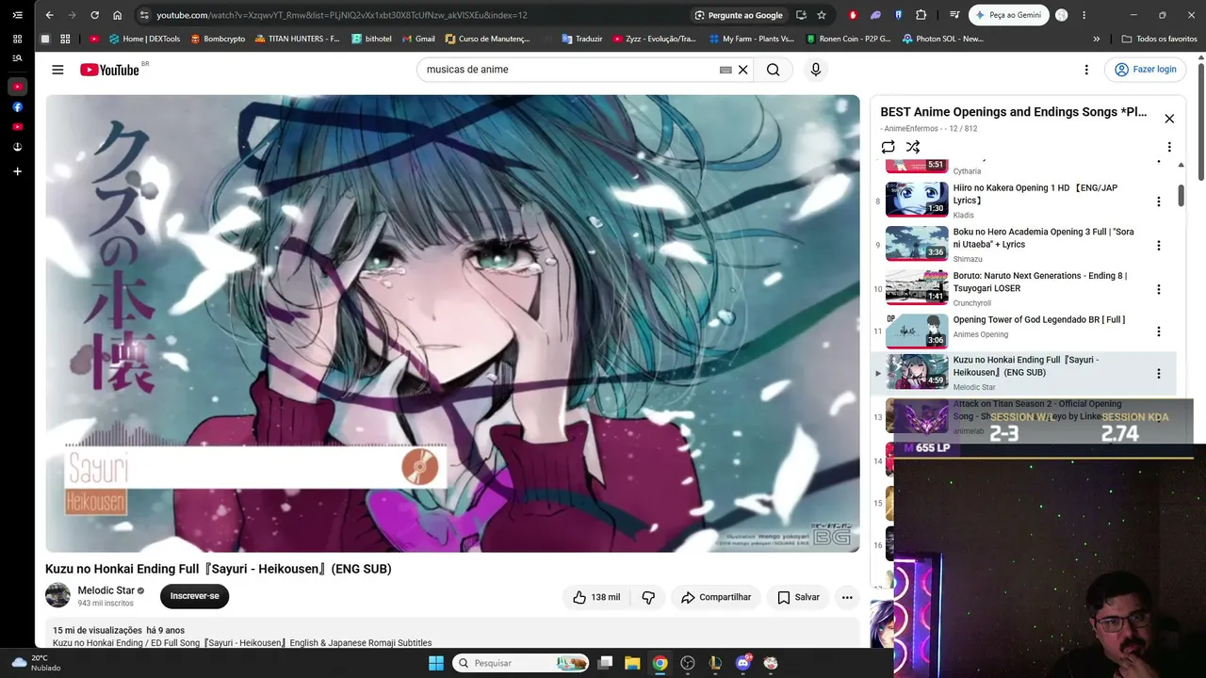This screenshot has height=678, width=1206.
Task: Select Boruto Tsuyogari LOSER video title
Action: pyautogui.click(x=1040, y=282)
